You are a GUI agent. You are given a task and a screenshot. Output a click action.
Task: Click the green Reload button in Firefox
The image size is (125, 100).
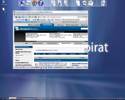click(x=29, y=17)
